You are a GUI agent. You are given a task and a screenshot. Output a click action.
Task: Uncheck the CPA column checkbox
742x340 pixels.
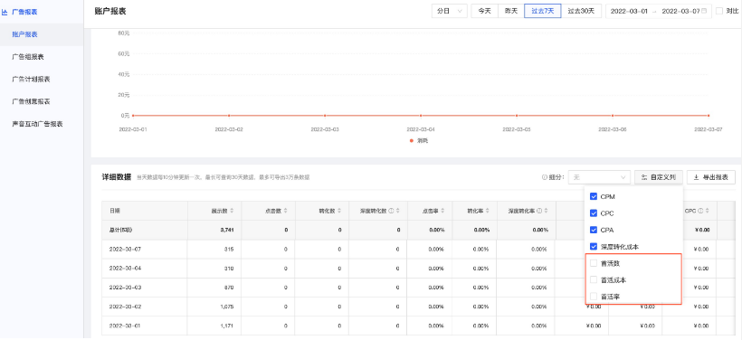click(x=594, y=230)
